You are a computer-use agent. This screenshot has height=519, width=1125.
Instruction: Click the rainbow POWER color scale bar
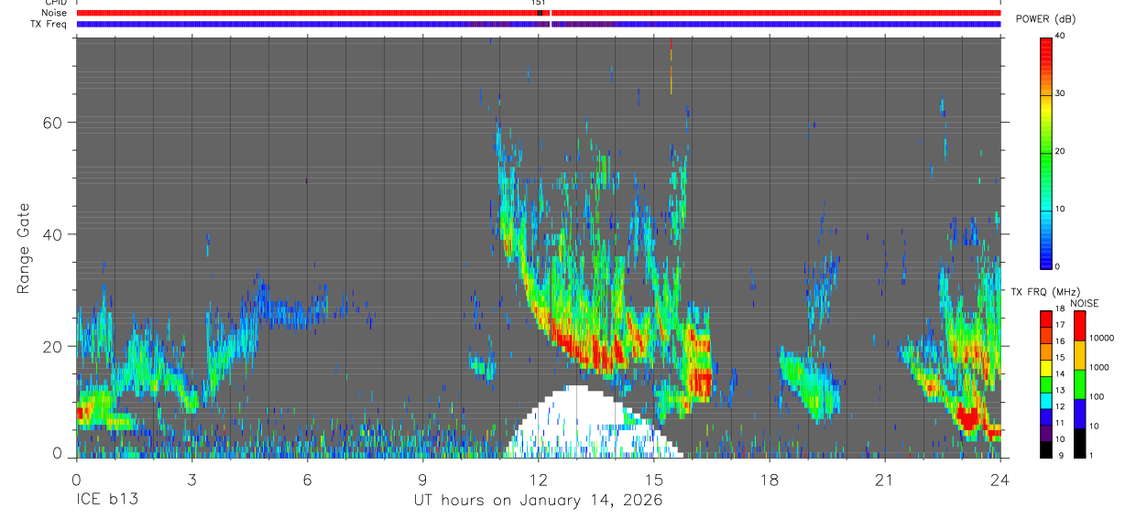pyautogui.click(x=1045, y=152)
